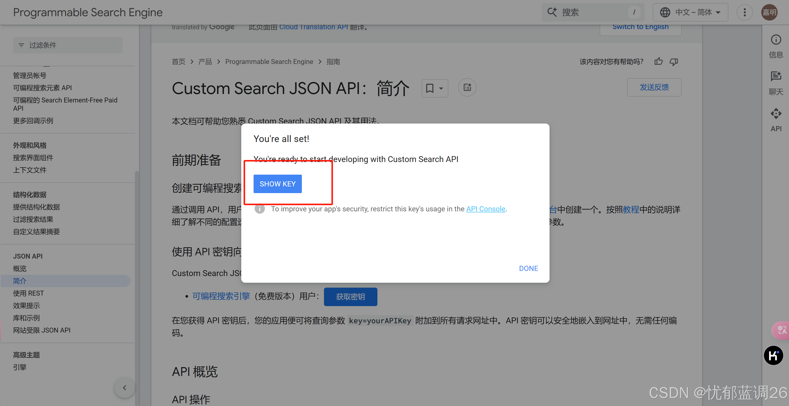Open 使用 REST sidebar page
Screen dimensions: 789x406
[29, 293]
